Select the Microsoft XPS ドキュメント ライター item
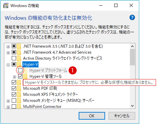This screenshot has width=157, height=124. pyautogui.click(x=51, y=95)
